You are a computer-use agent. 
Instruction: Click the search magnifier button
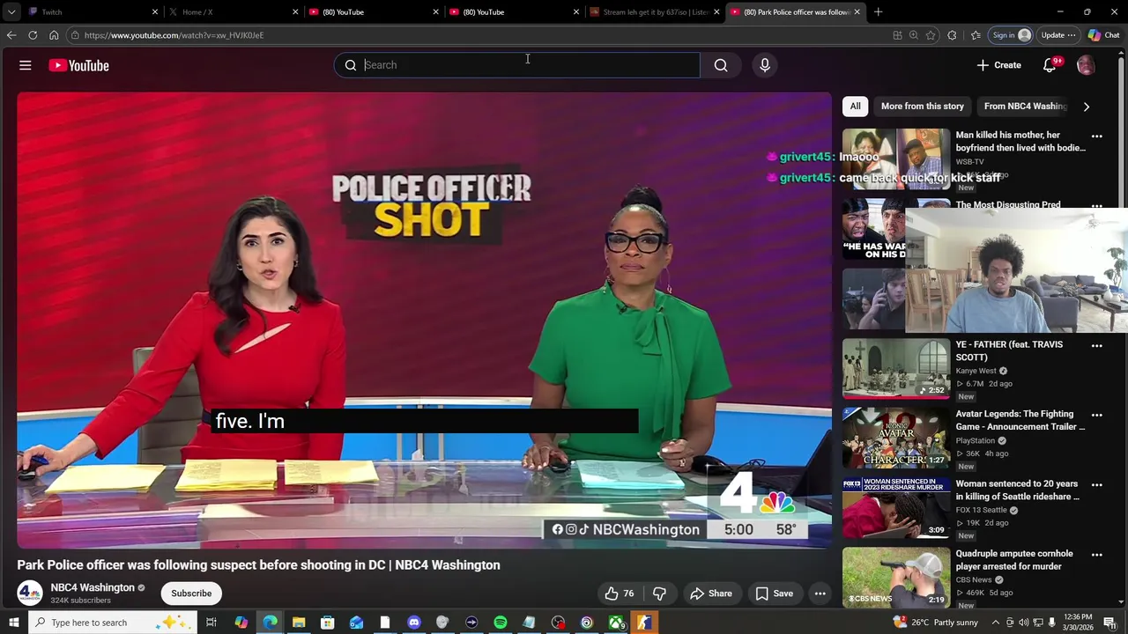(x=721, y=65)
